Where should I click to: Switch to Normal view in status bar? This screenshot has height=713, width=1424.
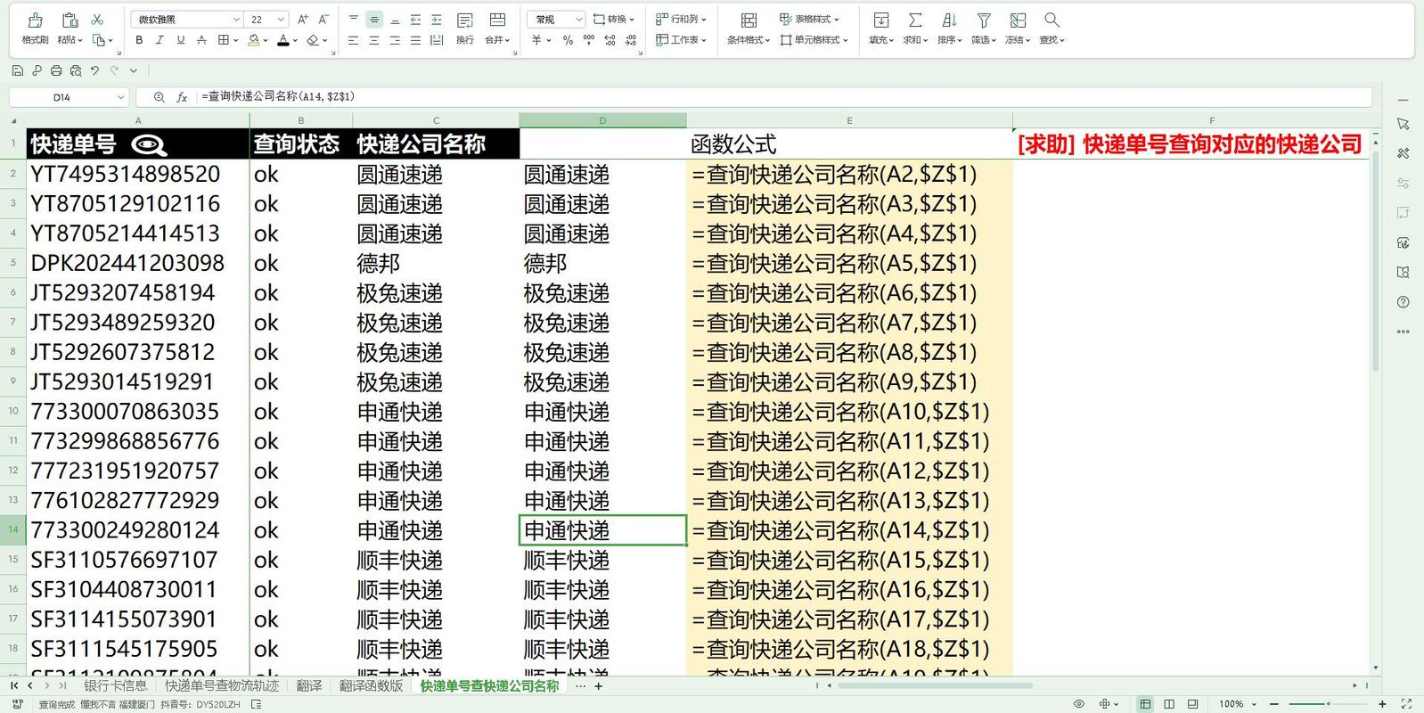[1145, 704]
